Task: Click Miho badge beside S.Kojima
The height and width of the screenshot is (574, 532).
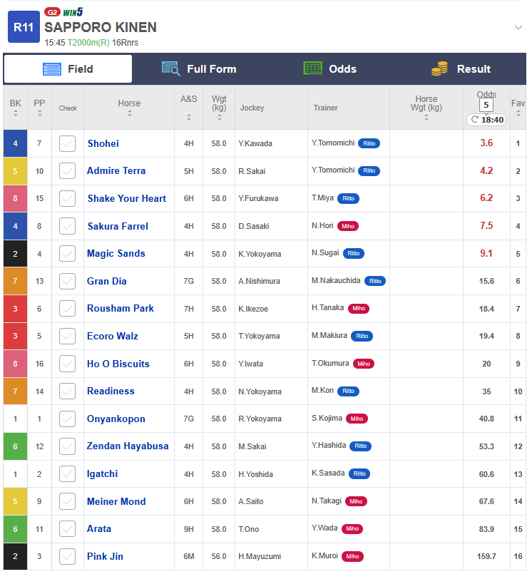Action: [357, 419]
